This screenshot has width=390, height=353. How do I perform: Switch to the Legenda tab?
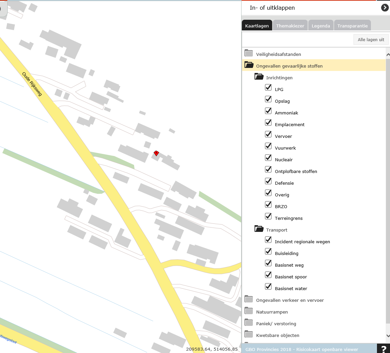[321, 26]
